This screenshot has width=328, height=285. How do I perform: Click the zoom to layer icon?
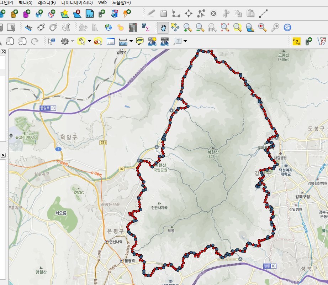point(250,27)
